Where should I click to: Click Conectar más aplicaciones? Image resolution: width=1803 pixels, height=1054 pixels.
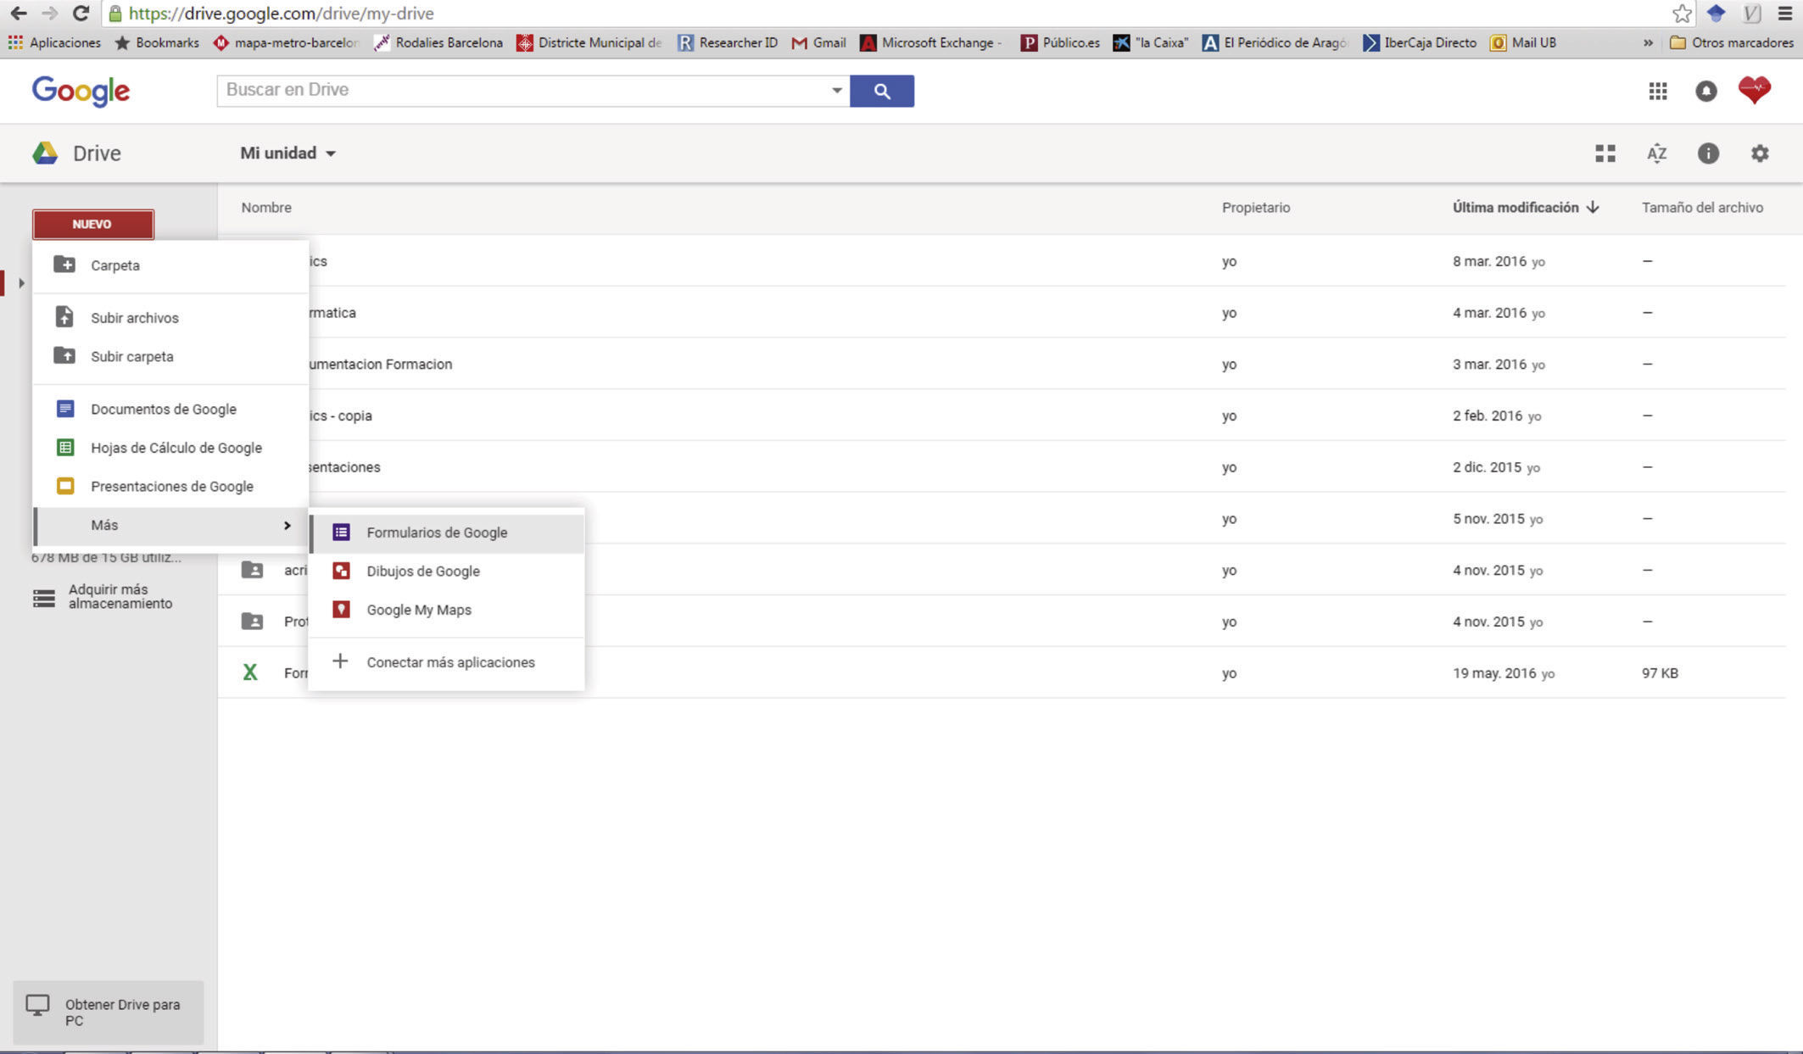point(449,662)
